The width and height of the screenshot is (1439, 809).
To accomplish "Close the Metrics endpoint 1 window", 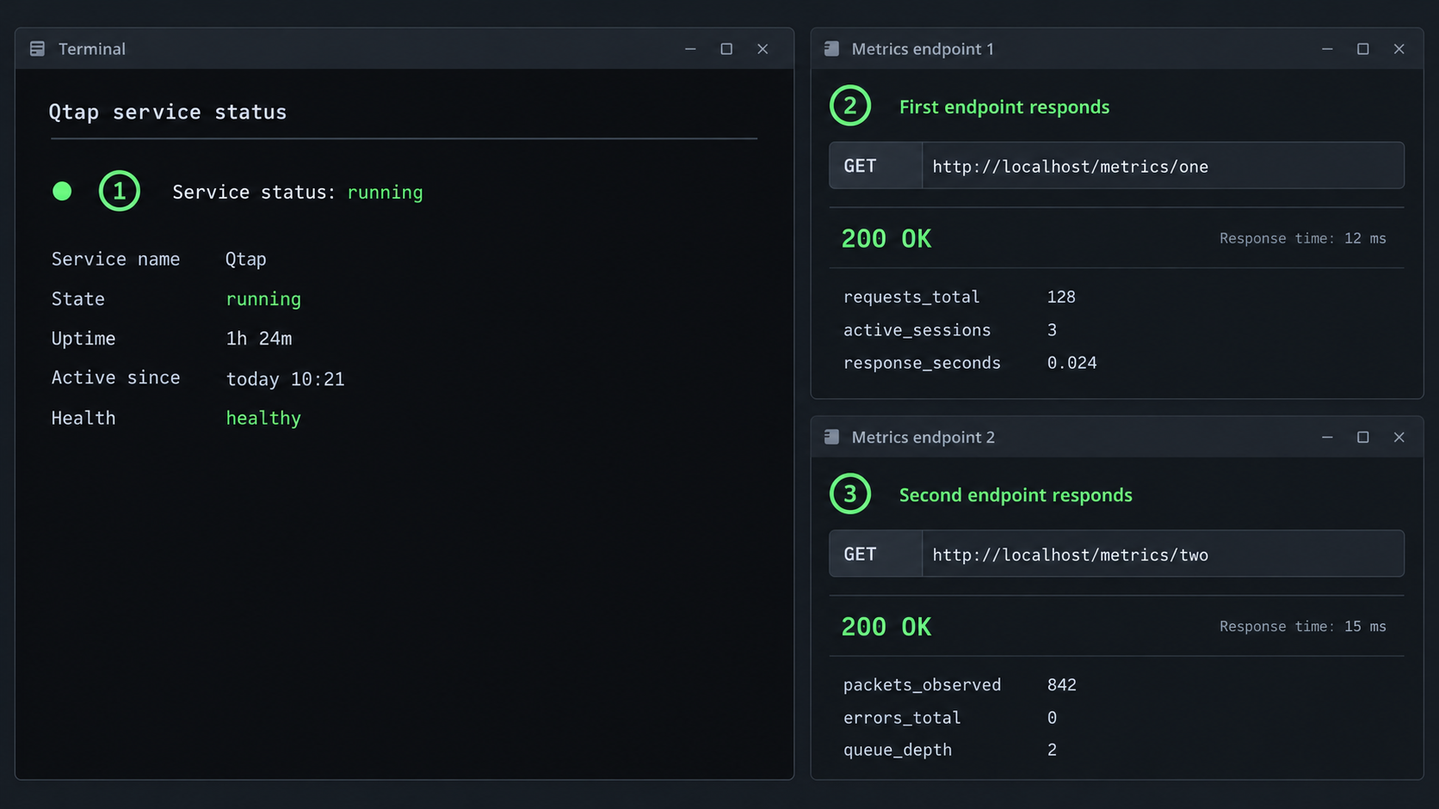I will tap(1399, 49).
